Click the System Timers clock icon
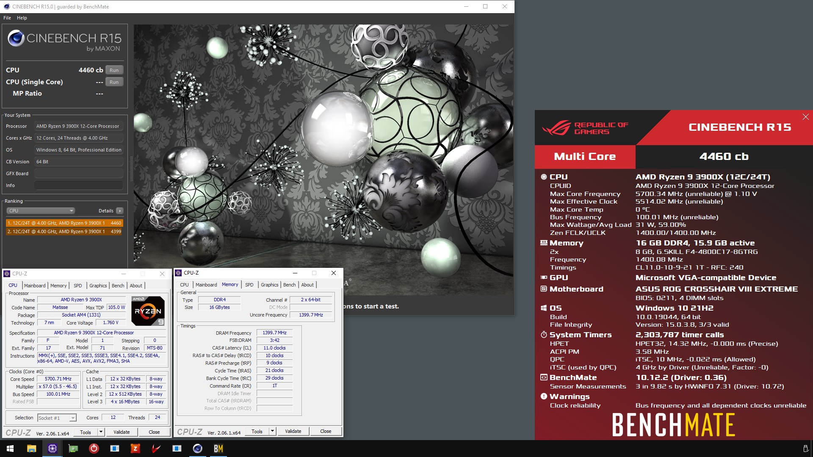 pos(544,335)
